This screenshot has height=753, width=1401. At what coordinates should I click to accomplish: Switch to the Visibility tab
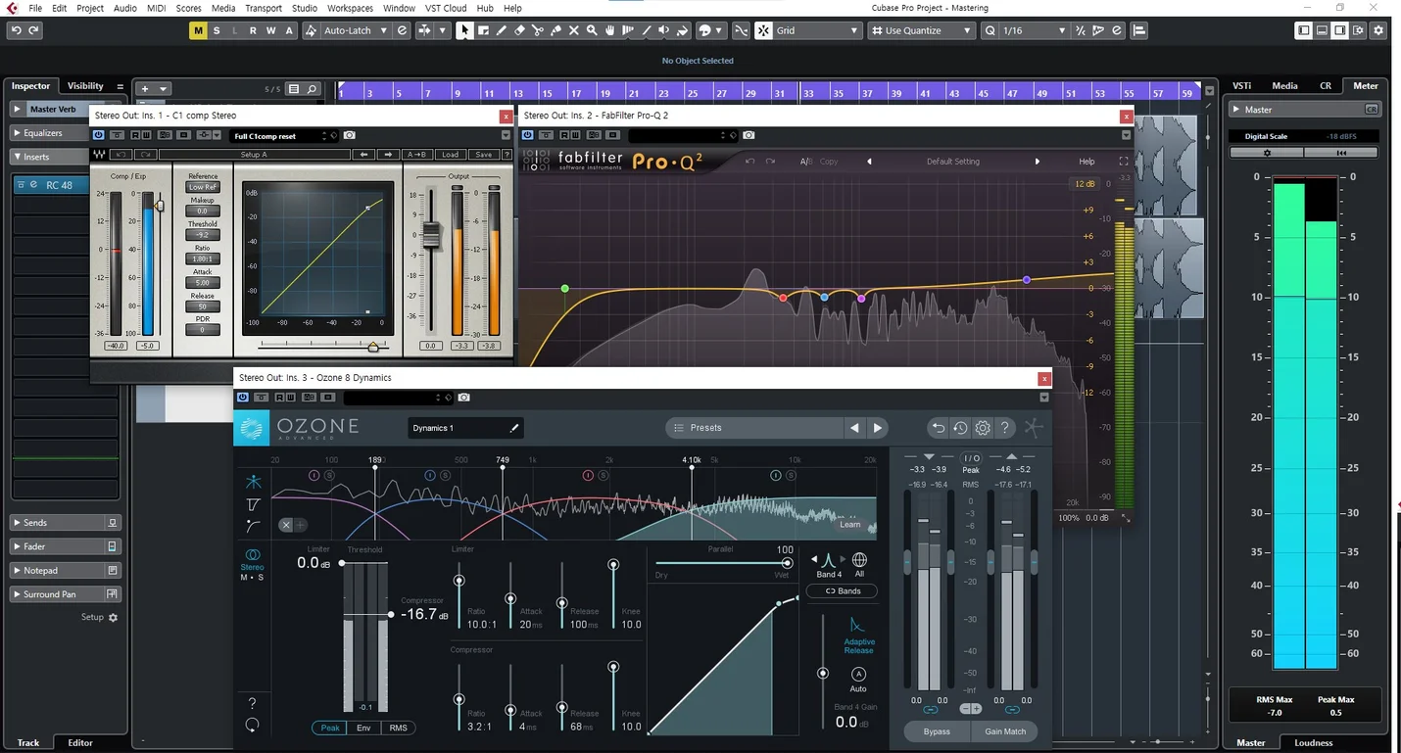(85, 86)
